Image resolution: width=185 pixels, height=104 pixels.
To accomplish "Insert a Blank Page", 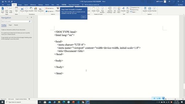I will pyautogui.click(x=7, y=10).
